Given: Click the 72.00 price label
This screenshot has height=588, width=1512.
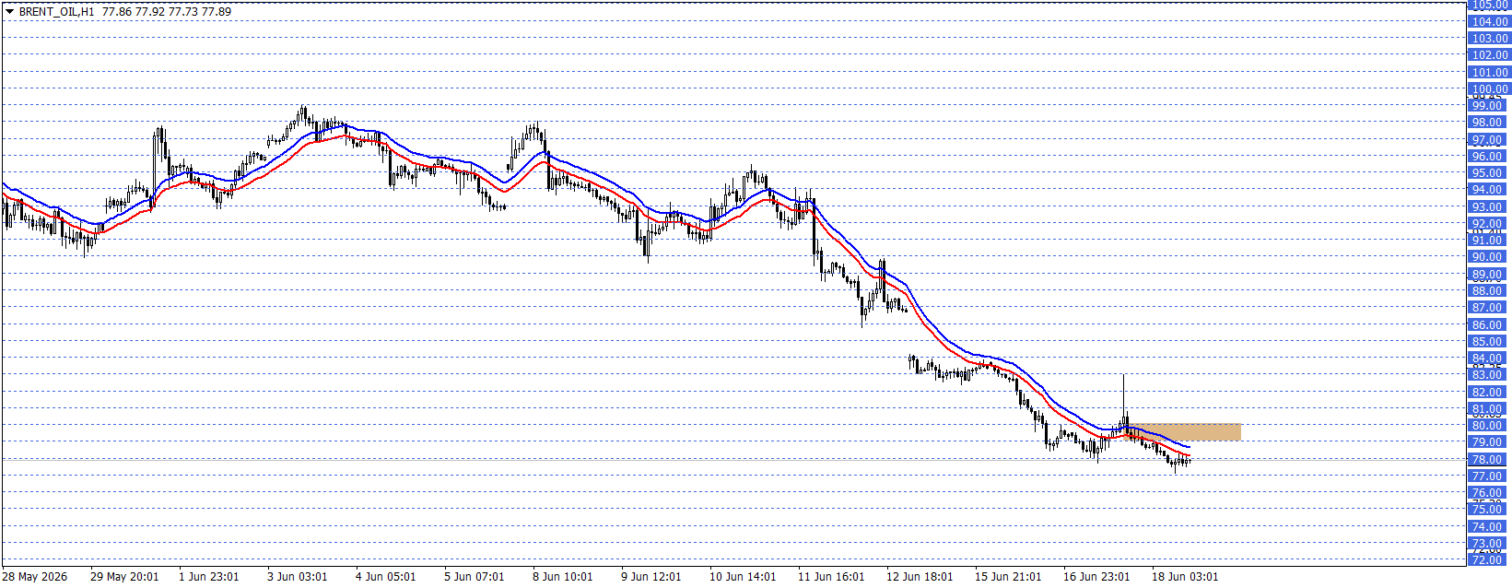Looking at the screenshot, I should (1489, 559).
